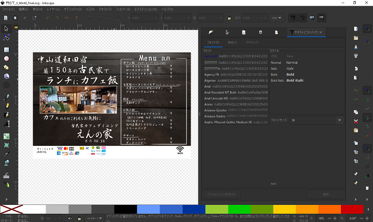Click Flip vertical icon

(76, 18)
